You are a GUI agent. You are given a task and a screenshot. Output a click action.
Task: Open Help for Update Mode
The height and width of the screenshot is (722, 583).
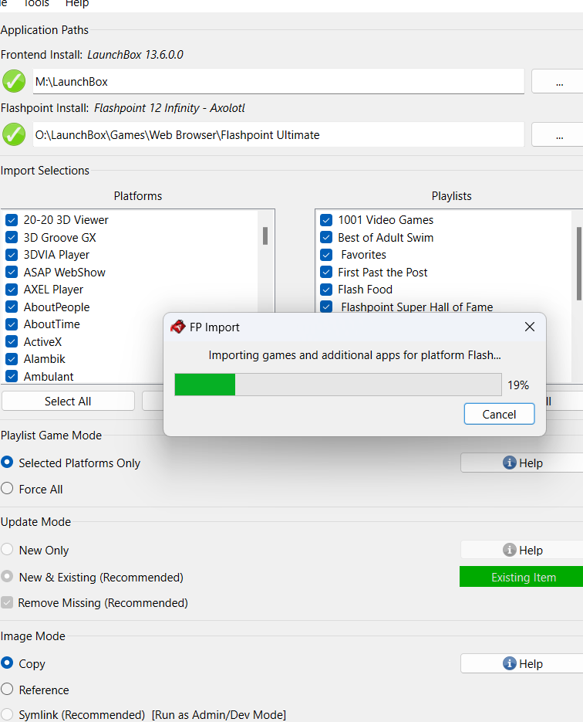point(522,550)
